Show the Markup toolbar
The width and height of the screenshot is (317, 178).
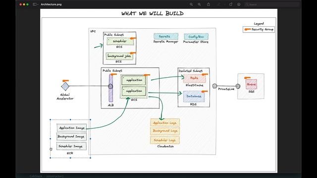pyautogui.click(x=239, y=4)
